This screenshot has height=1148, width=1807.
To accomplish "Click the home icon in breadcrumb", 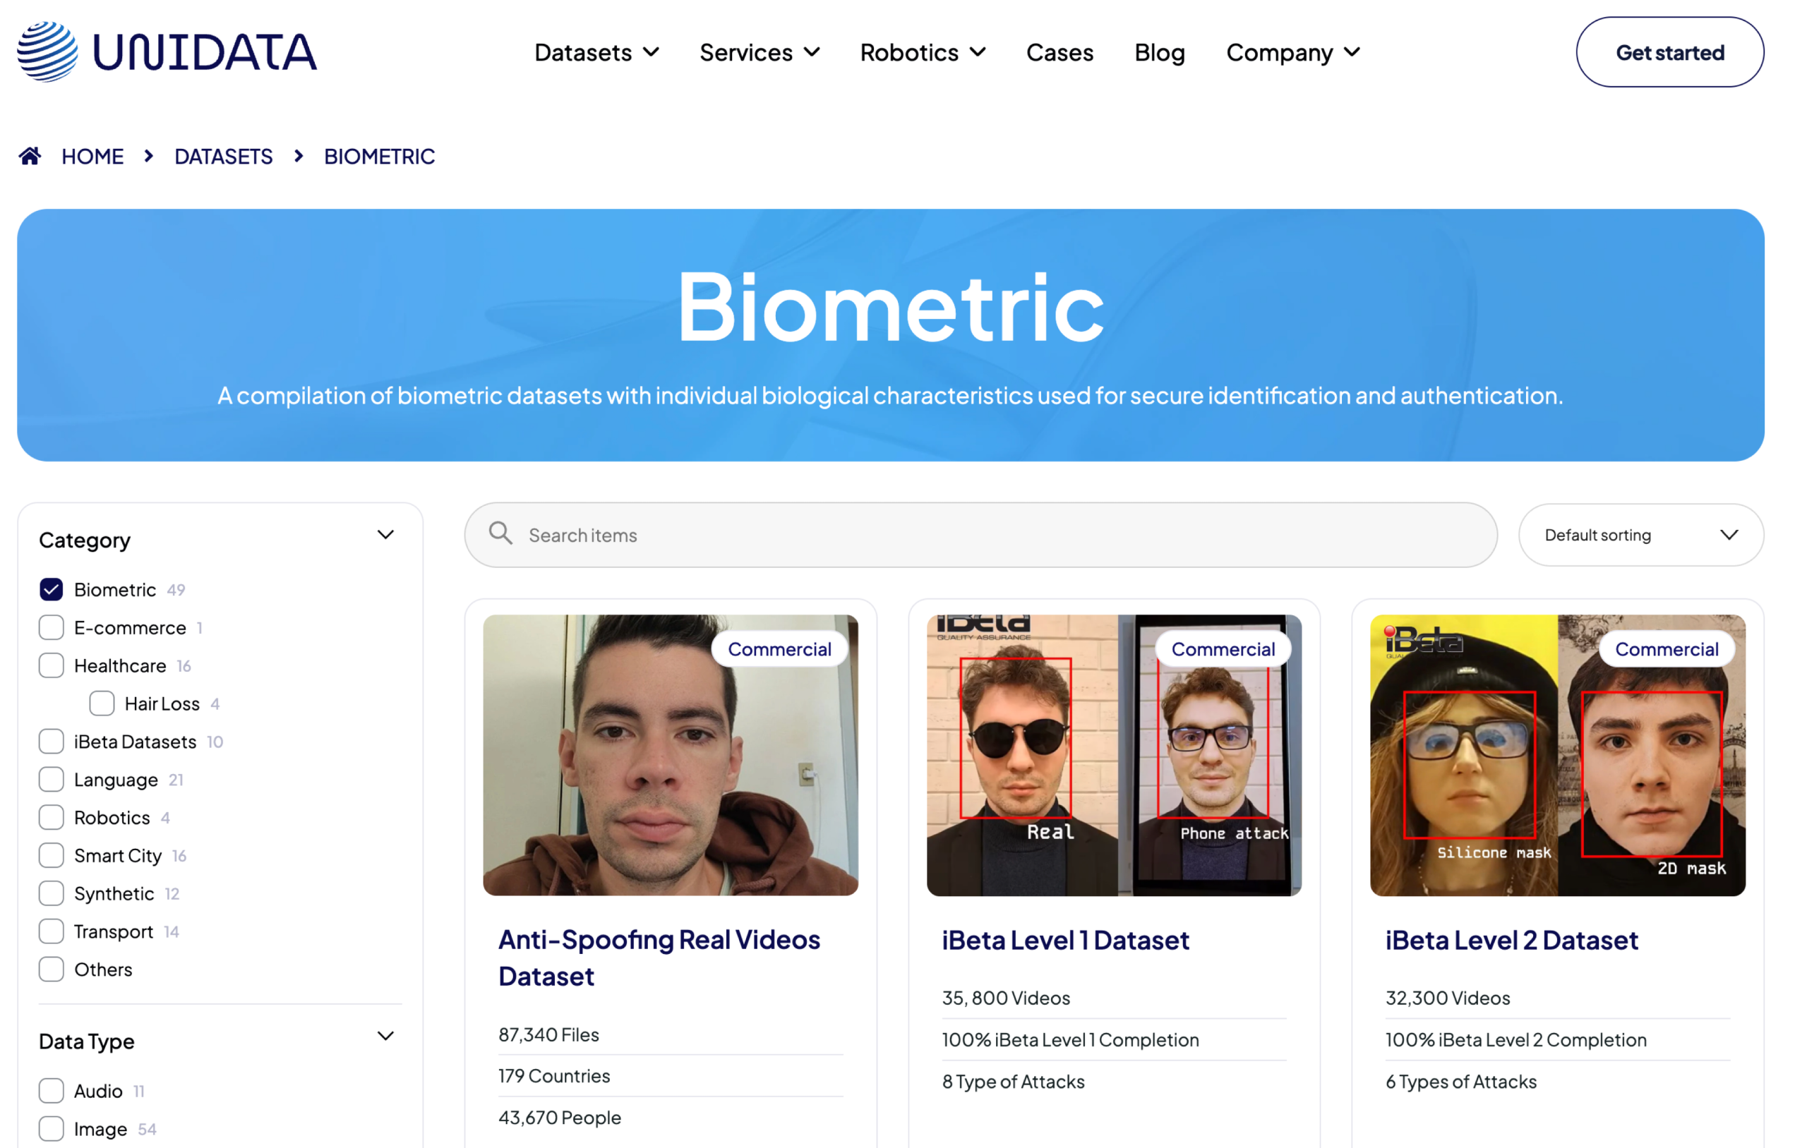I will [x=30, y=156].
